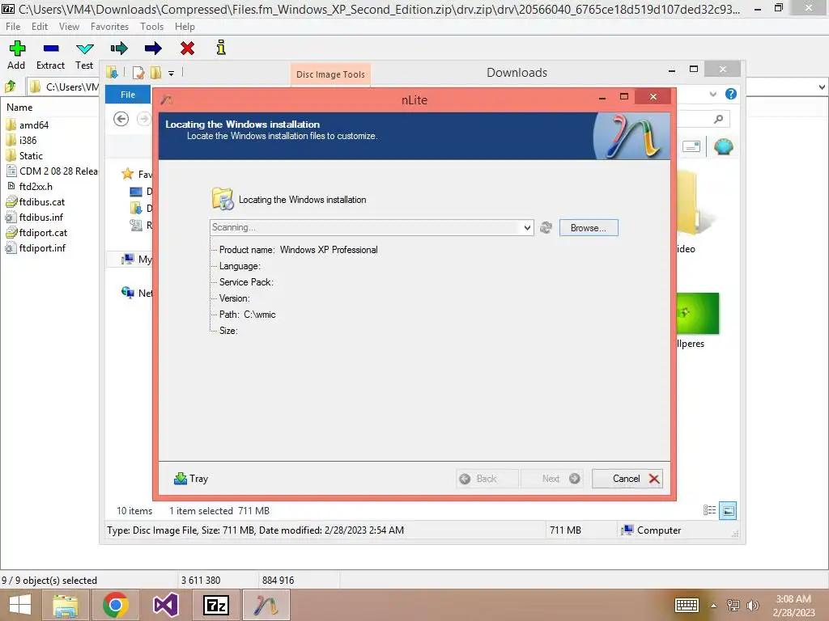Open the on-screen keyboard tray icon

687,605
